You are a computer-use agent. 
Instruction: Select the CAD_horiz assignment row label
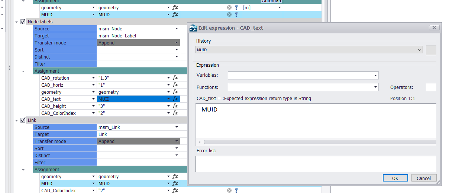(52, 85)
